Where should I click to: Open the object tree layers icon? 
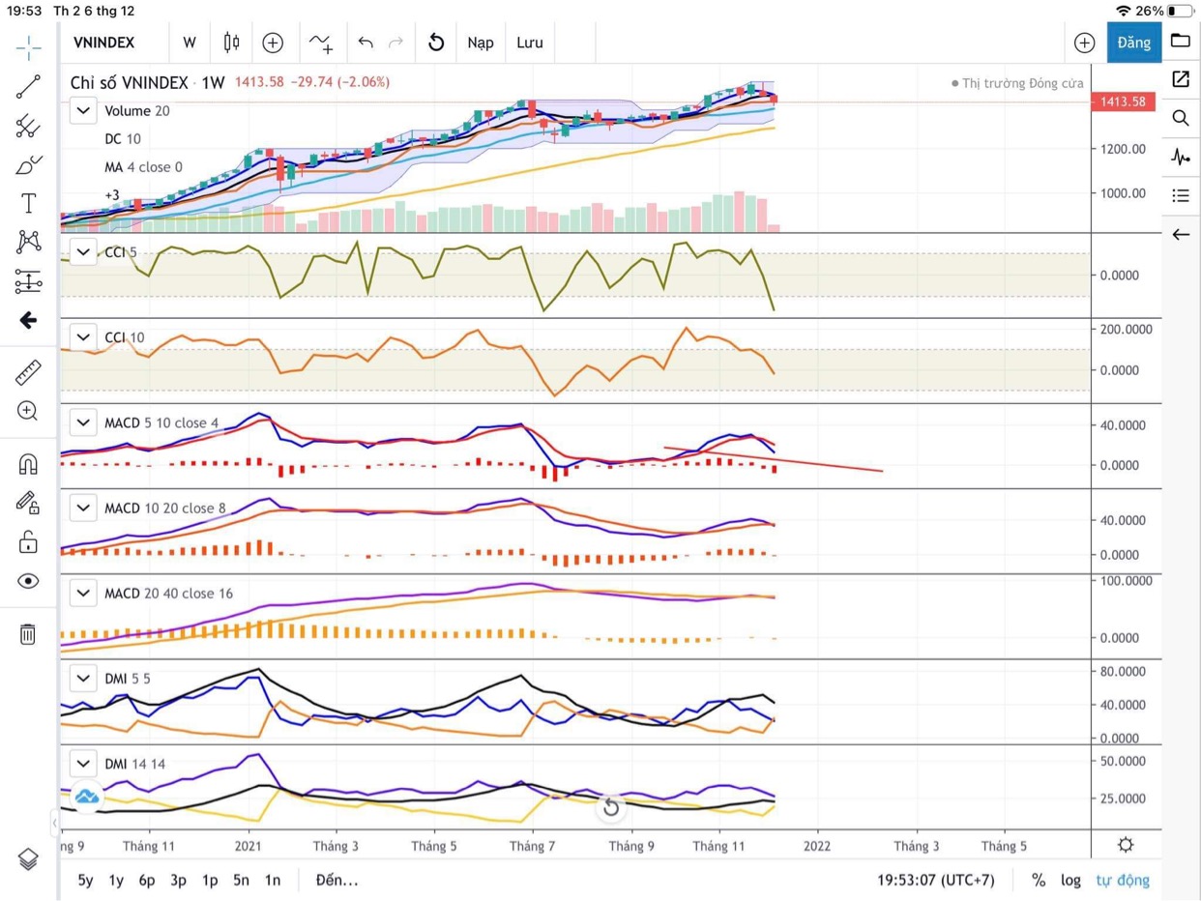pyautogui.click(x=28, y=858)
